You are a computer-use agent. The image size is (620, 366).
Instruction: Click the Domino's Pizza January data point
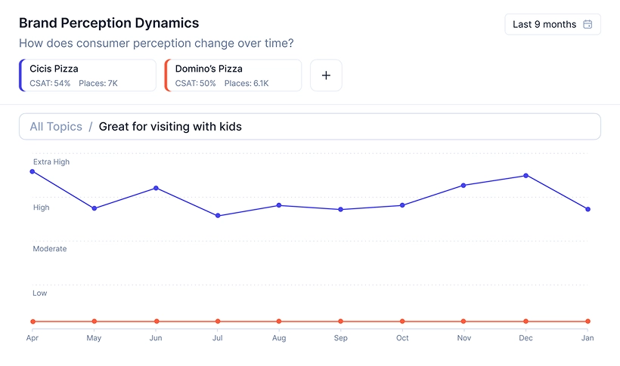pyautogui.click(x=587, y=321)
